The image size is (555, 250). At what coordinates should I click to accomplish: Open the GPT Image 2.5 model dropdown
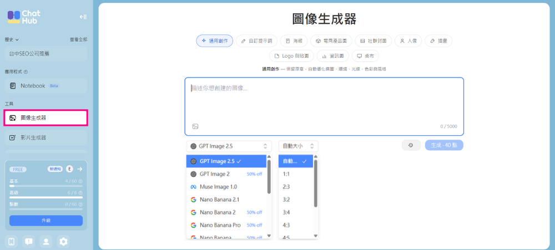click(x=229, y=146)
